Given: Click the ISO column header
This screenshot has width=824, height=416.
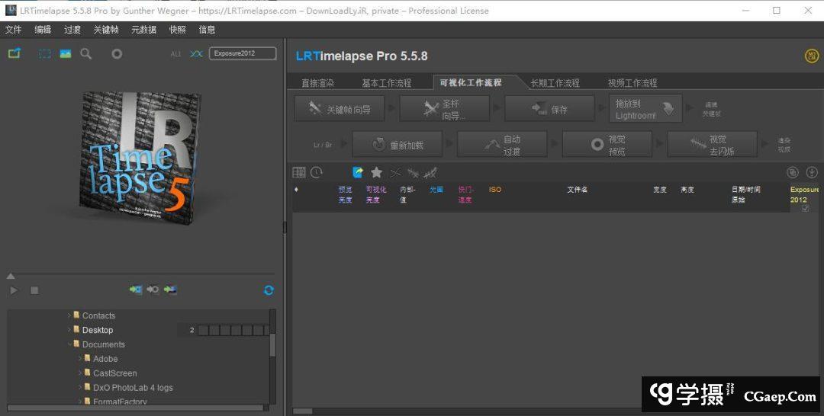Looking at the screenshot, I should [x=495, y=190].
